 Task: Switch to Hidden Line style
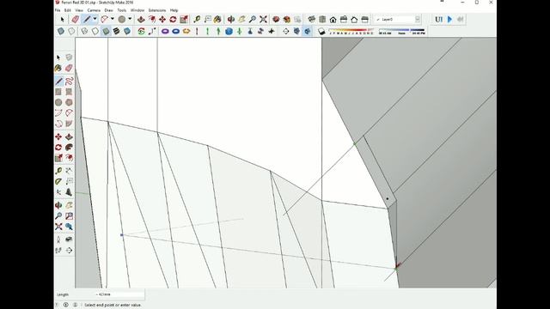(x=95, y=31)
